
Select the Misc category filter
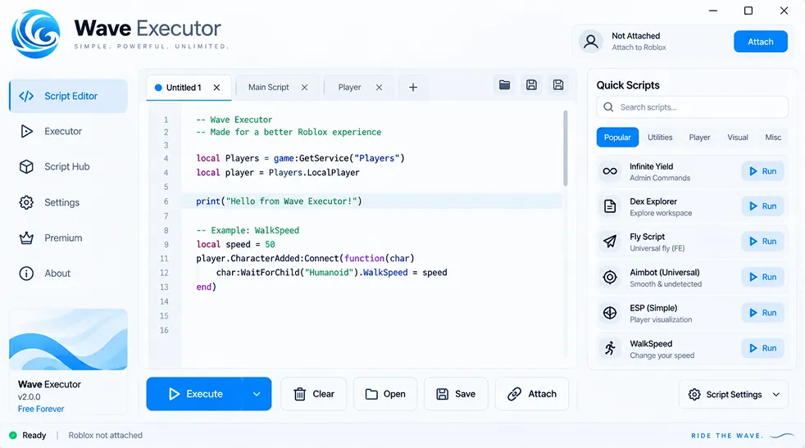pyautogui.click(x=773, y=137)
